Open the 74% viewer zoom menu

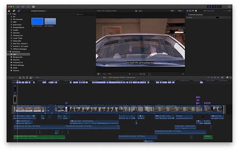click(x=173, y=11)
